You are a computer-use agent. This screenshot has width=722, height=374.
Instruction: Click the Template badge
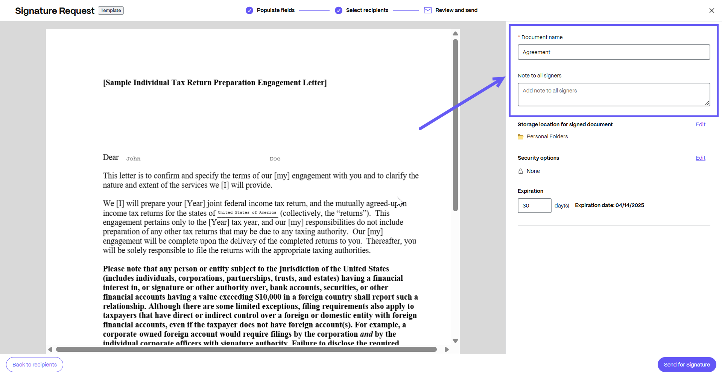click(111, 11)
